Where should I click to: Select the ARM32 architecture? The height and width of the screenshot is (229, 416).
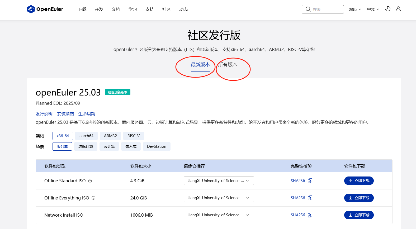click(x=110, y=136)
